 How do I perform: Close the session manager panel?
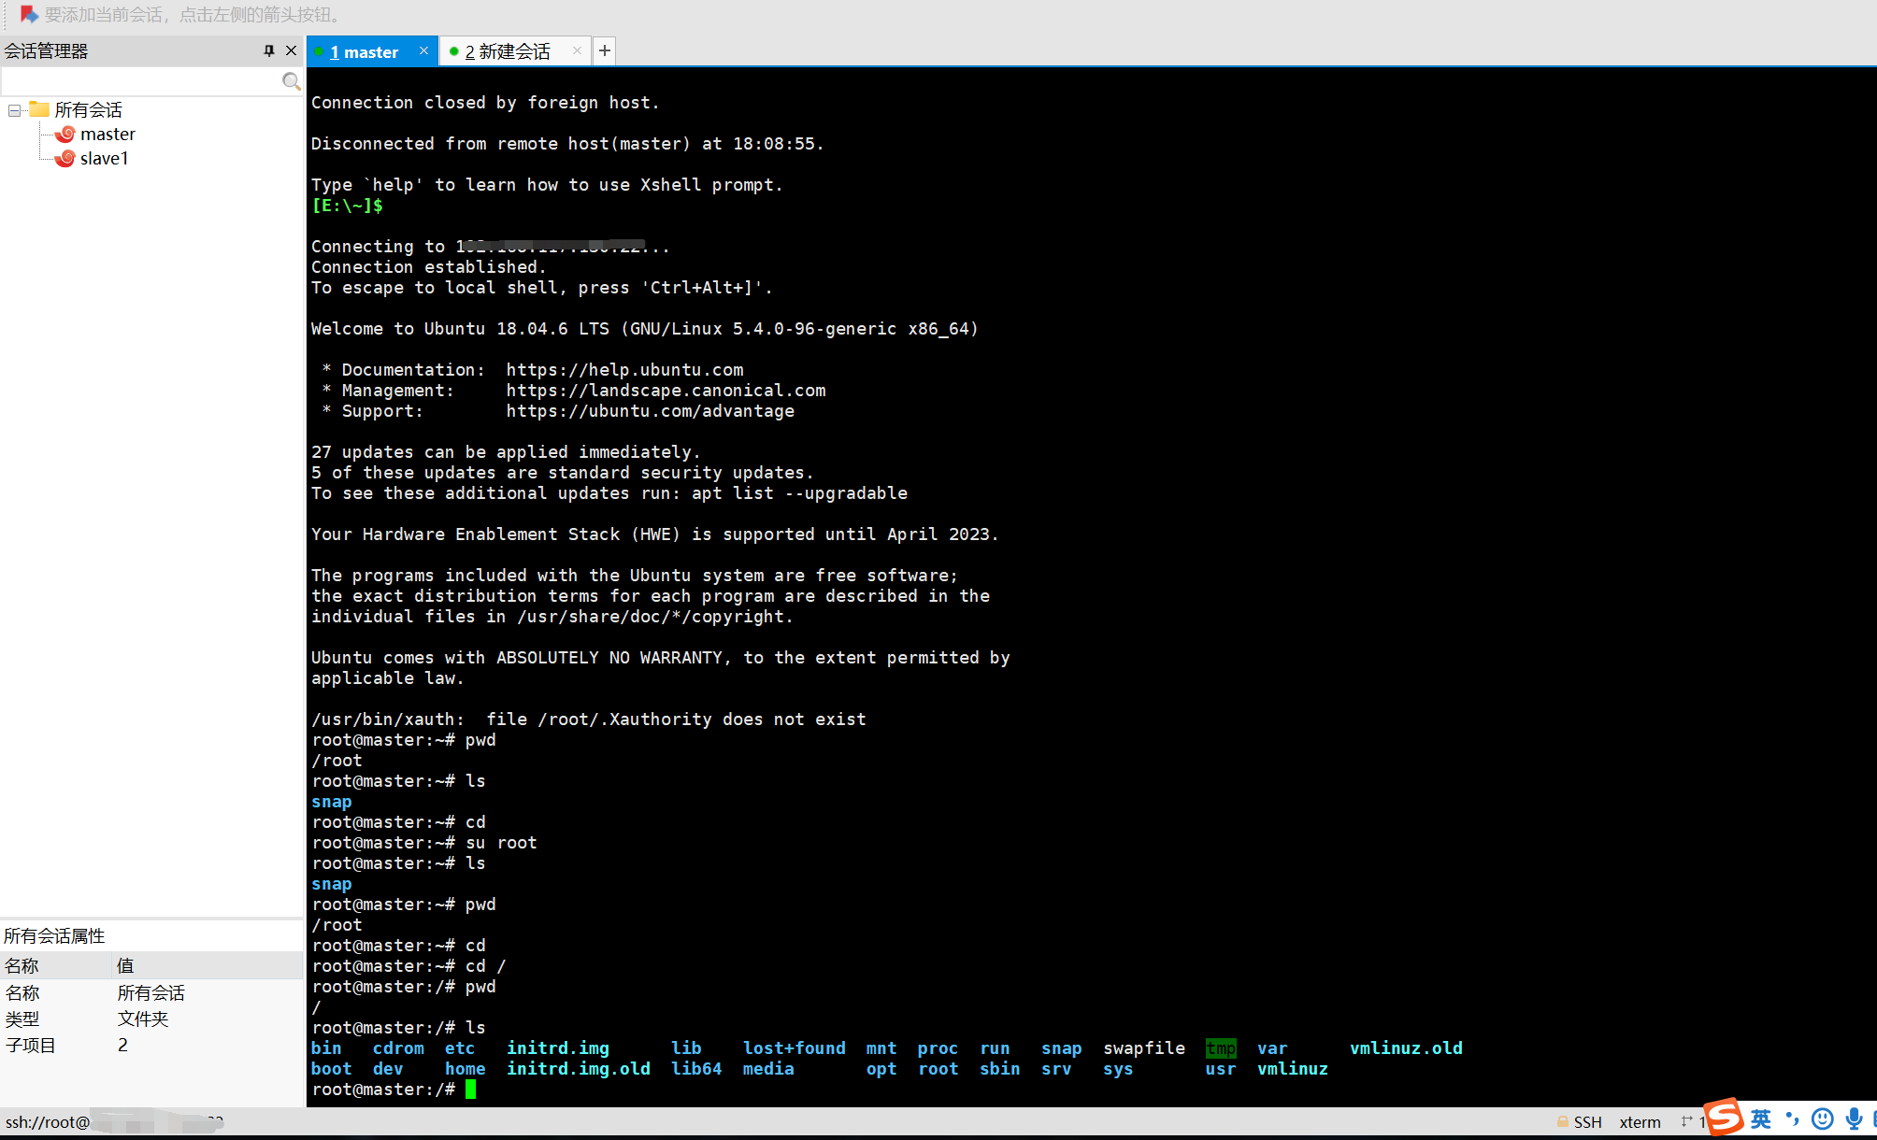click(x=291, y=50)
